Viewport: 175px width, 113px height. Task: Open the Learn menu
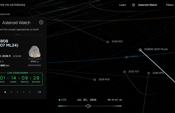pos(122,5)
